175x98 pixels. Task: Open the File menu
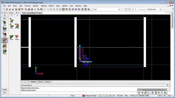[4, 6]
